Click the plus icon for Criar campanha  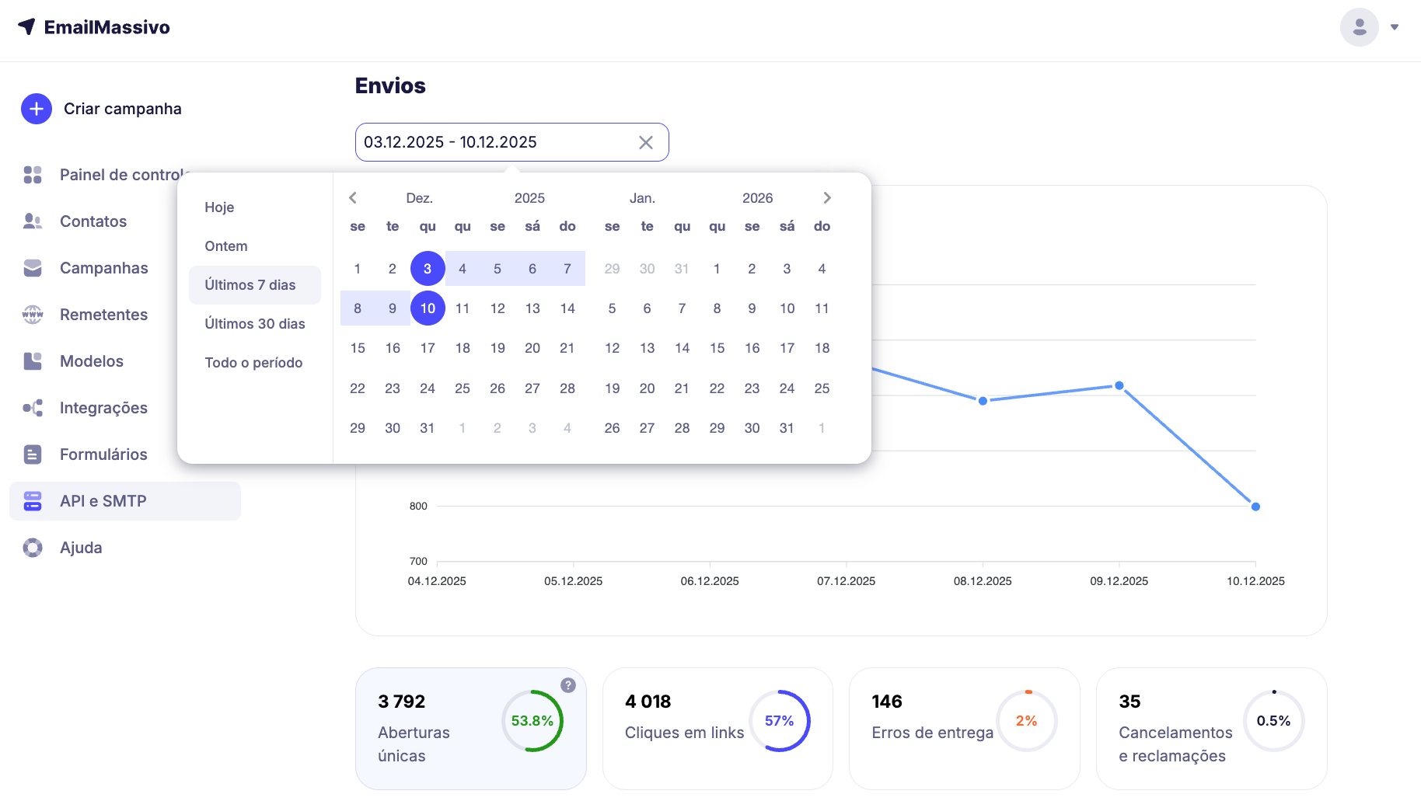click(37, 110)
